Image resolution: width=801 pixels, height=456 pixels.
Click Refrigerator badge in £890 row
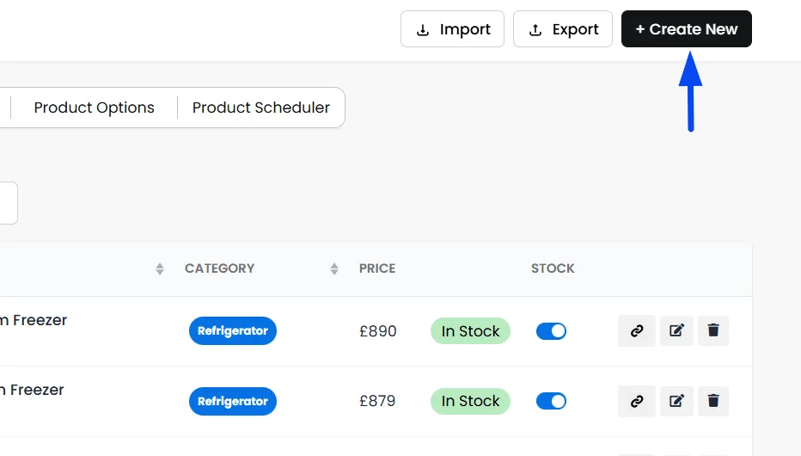(x=233, y=331)
